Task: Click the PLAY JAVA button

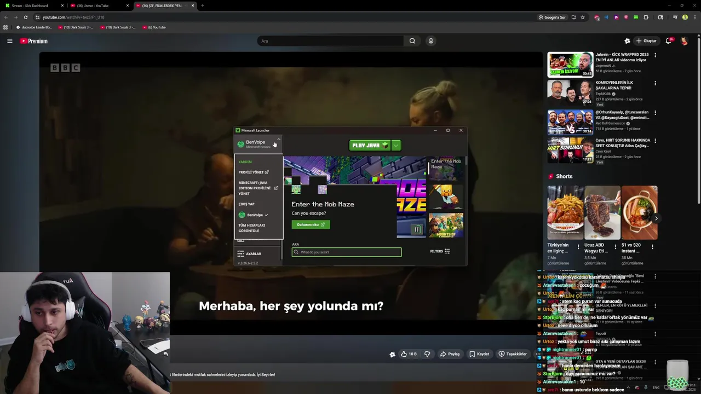Action: click(370, 146)
